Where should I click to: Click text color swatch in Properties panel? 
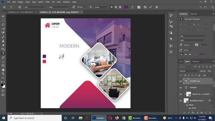pos(202,54)
